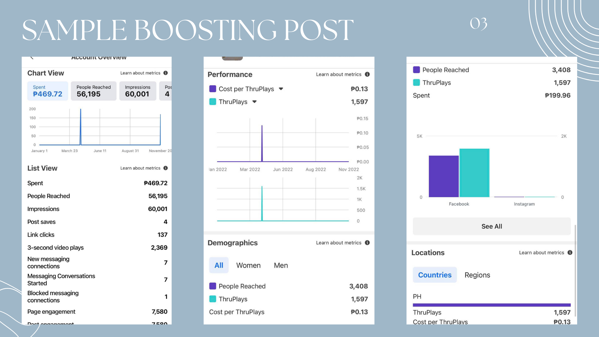Click info icon in Demographics header
The width and height of the screenshot is (599, 337).
367,243
